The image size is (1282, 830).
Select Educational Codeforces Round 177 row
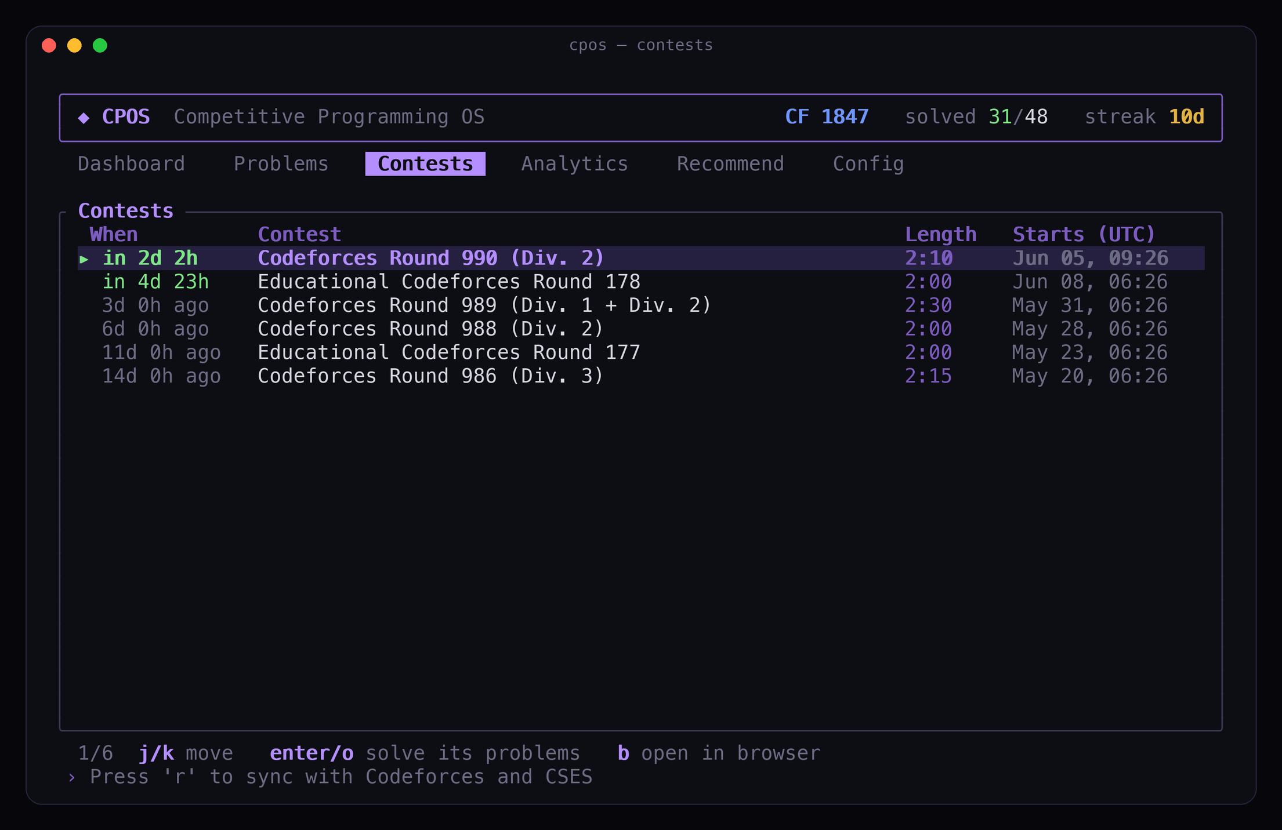(x=641, y=352)
